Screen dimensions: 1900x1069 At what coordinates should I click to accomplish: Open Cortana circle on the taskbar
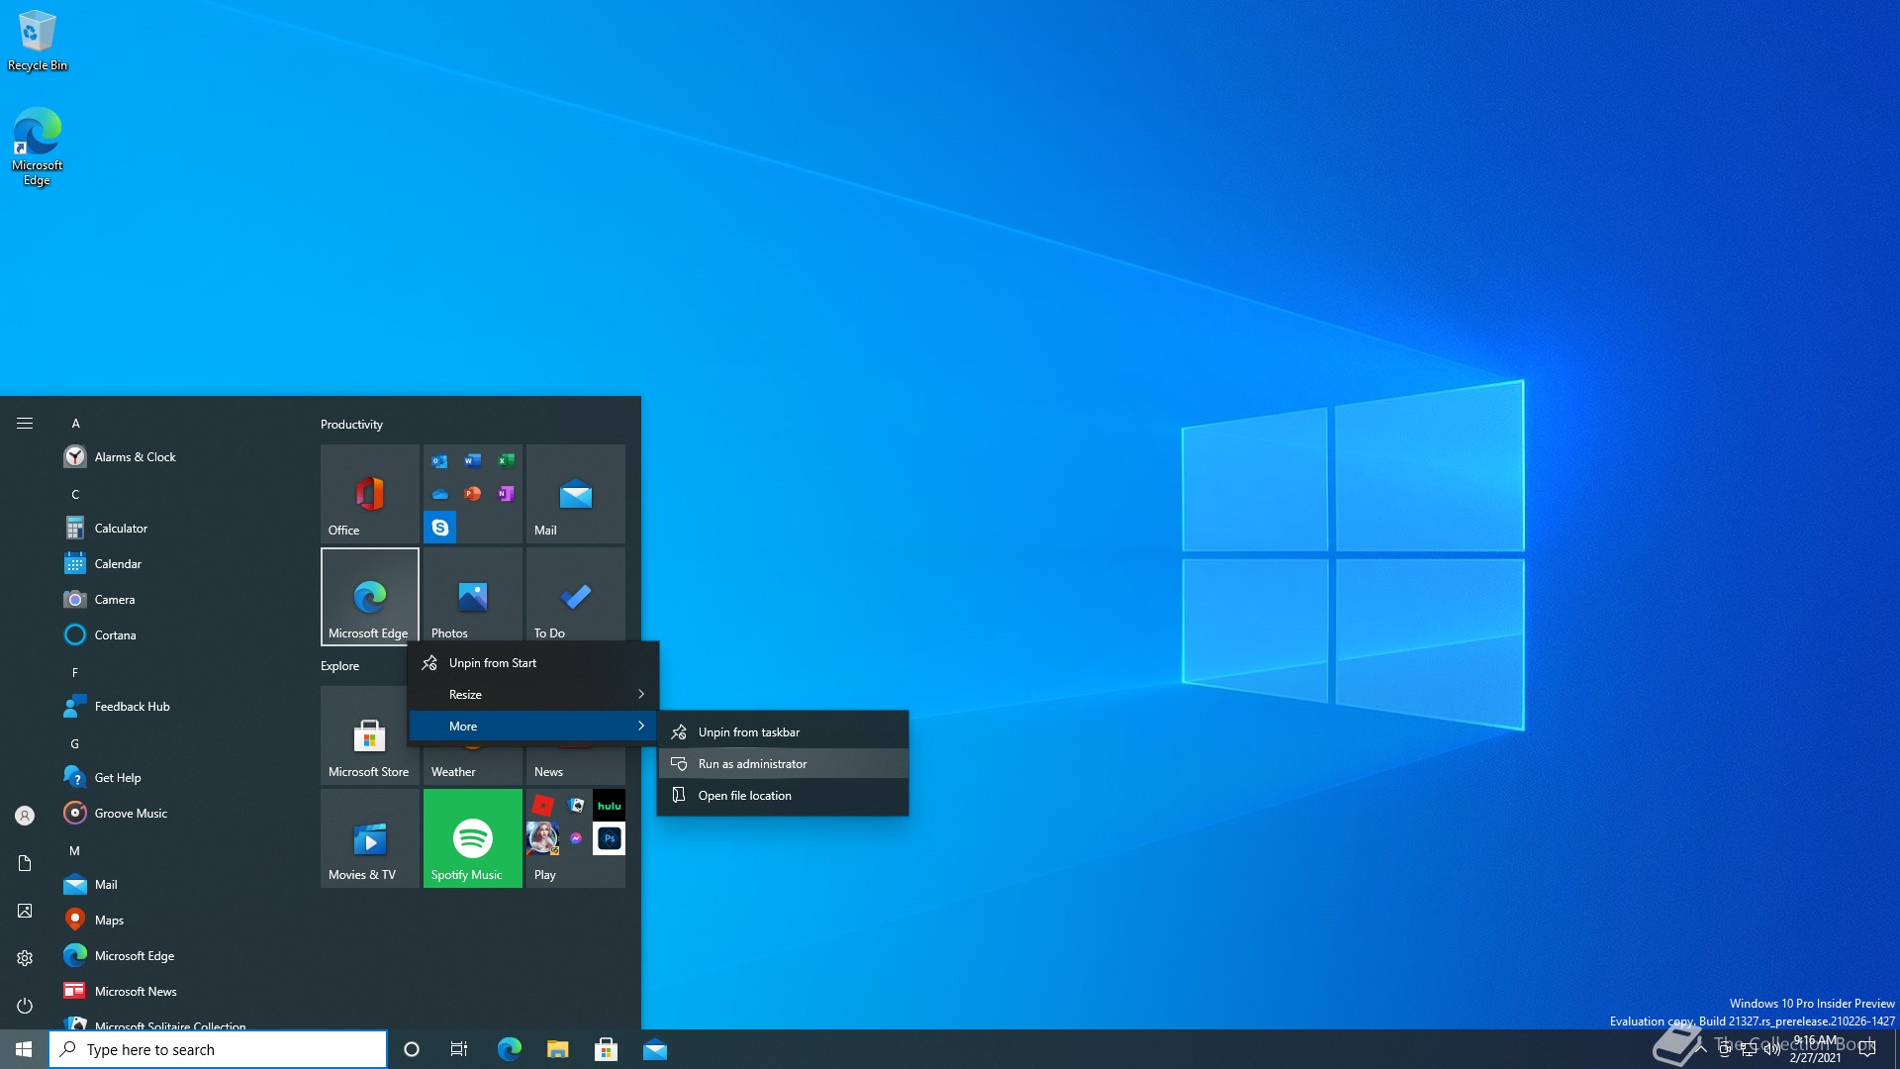(412, 1049)
